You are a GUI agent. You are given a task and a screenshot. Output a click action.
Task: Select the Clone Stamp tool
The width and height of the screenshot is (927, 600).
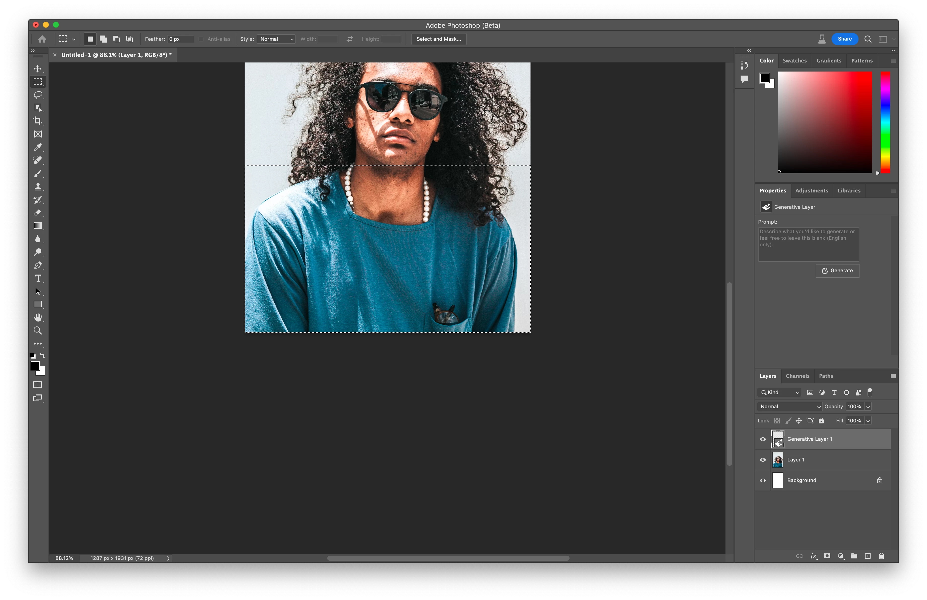pos(38,187)
